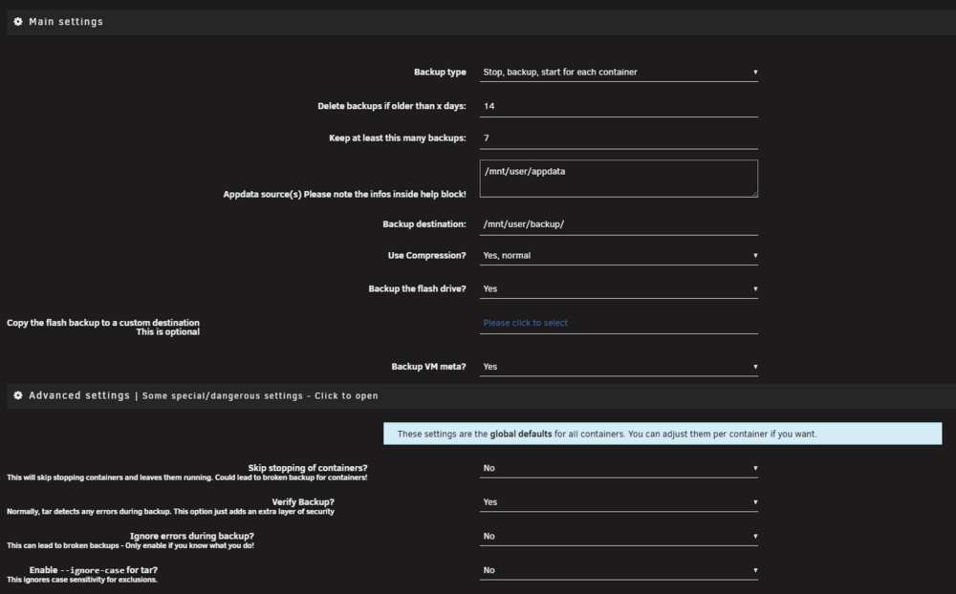
Task: Click the Advanced settings gear icon
Action: (x=17, y=395)
